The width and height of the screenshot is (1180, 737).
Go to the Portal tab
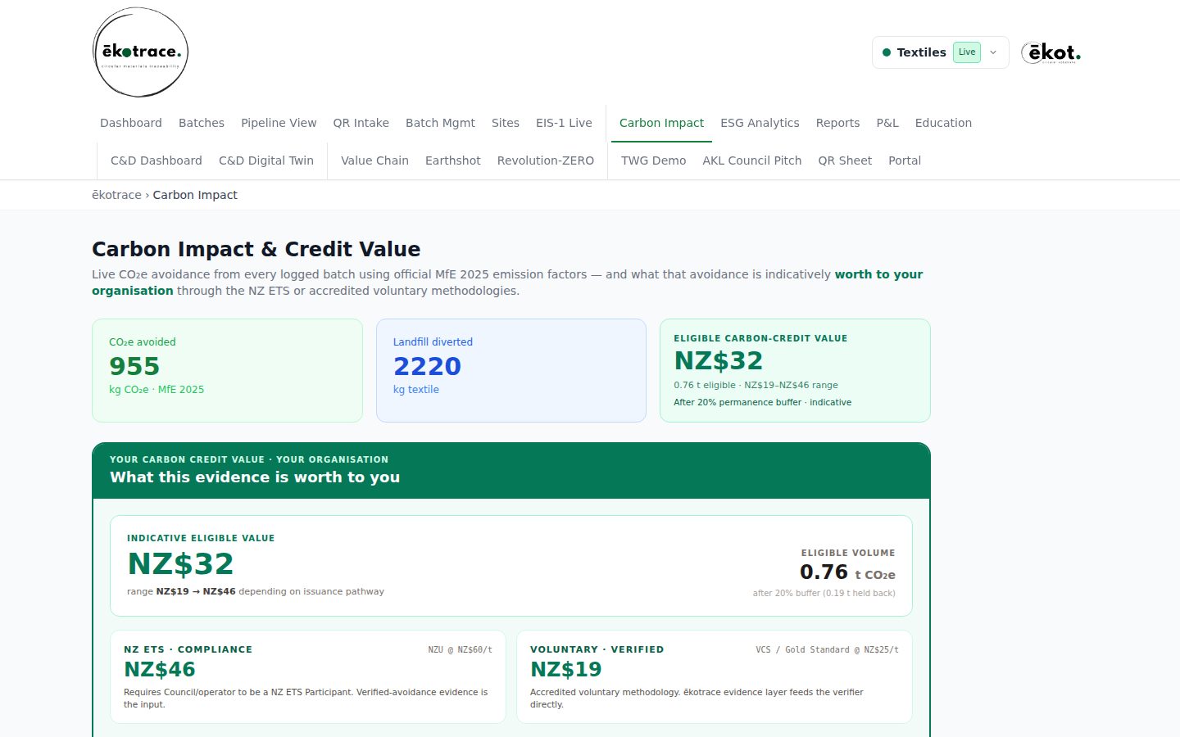pos(905,161)
